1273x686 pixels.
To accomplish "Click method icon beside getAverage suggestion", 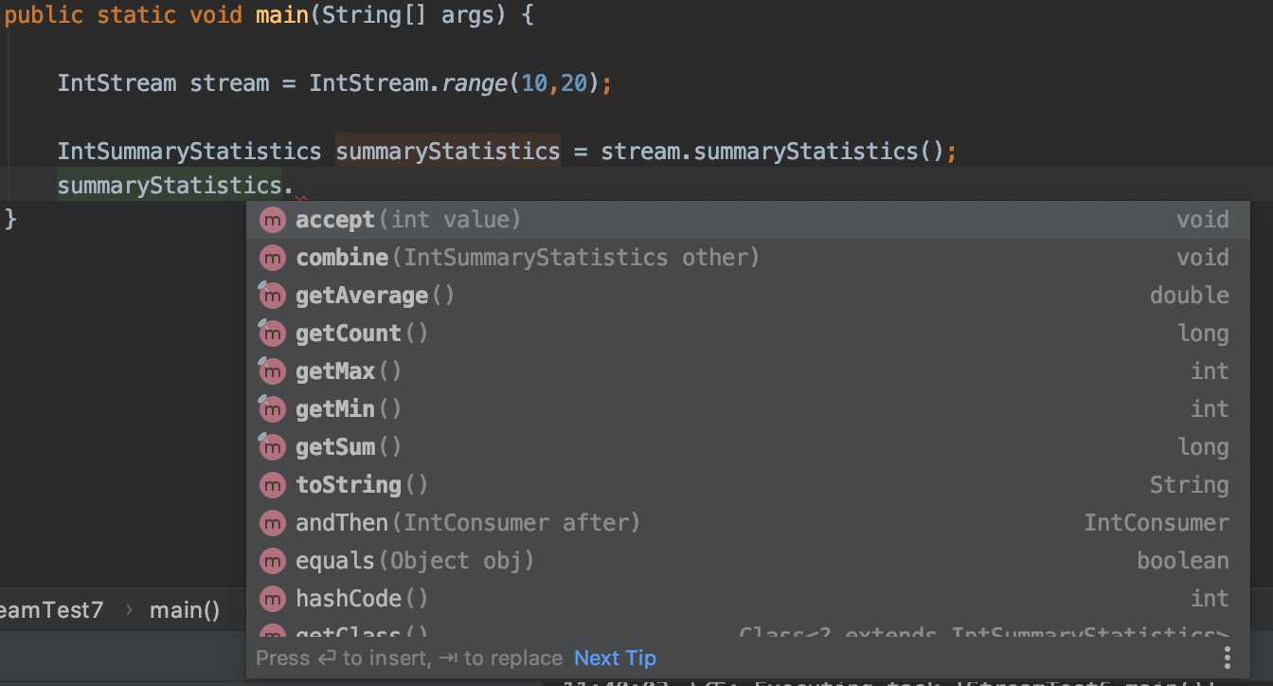I will [272, 296].
